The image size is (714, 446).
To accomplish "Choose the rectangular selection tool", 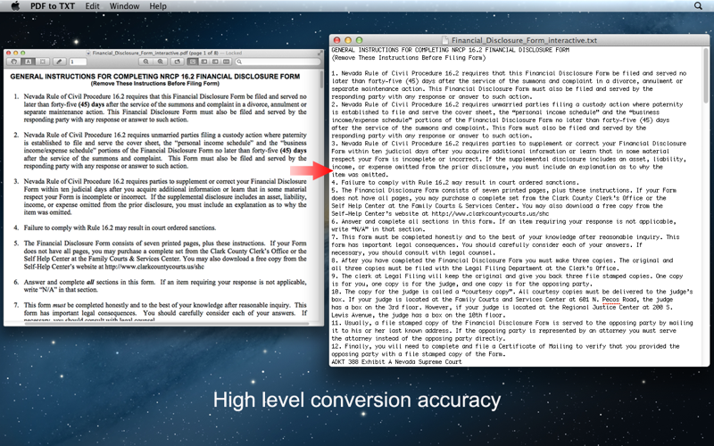I will coord(43,62).
